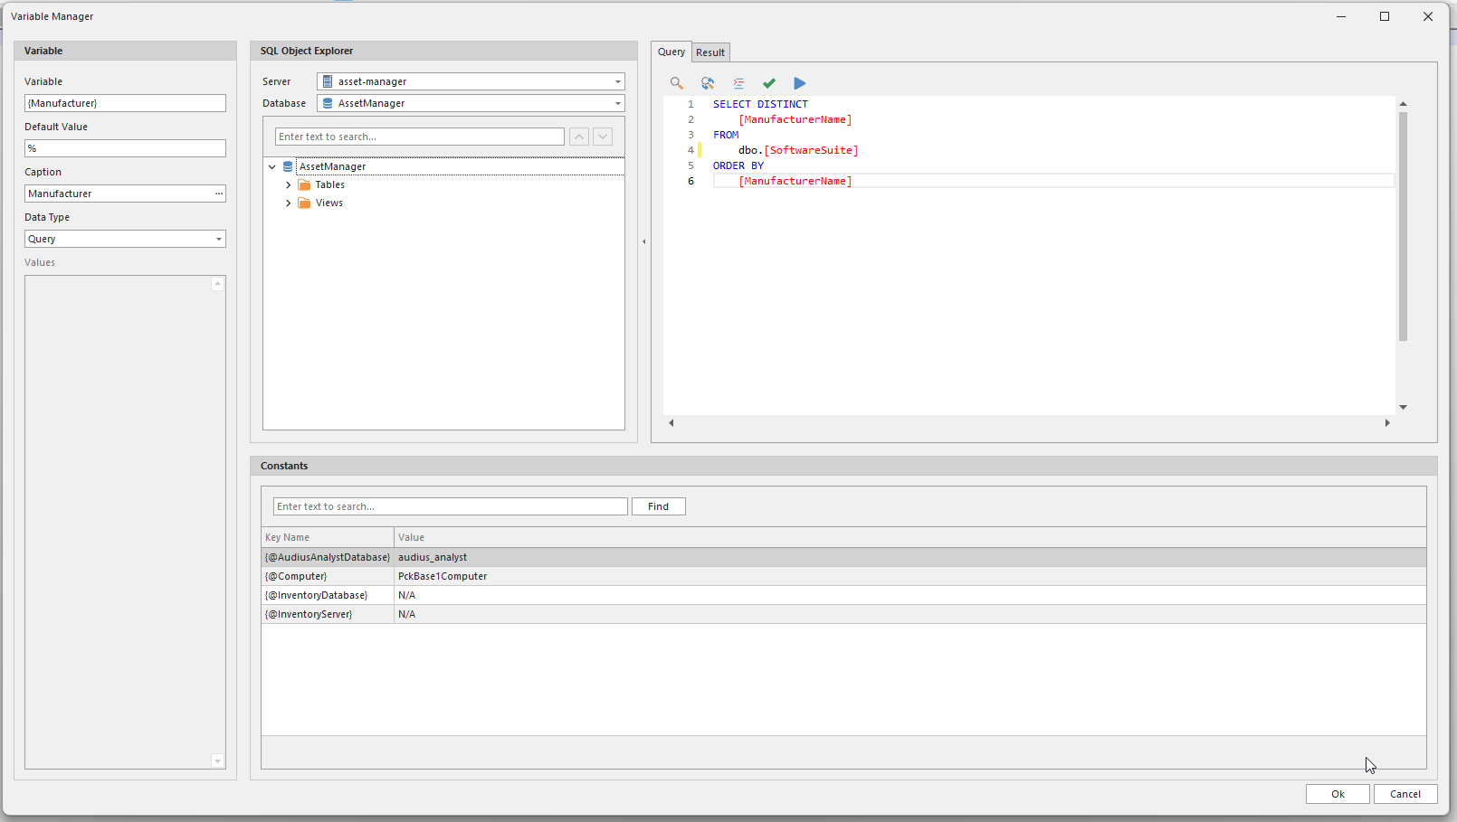Image resolution: width=1457 pixels, height=822 pixels.
Task: Click the Views folder icon
Action: [304, 203]
